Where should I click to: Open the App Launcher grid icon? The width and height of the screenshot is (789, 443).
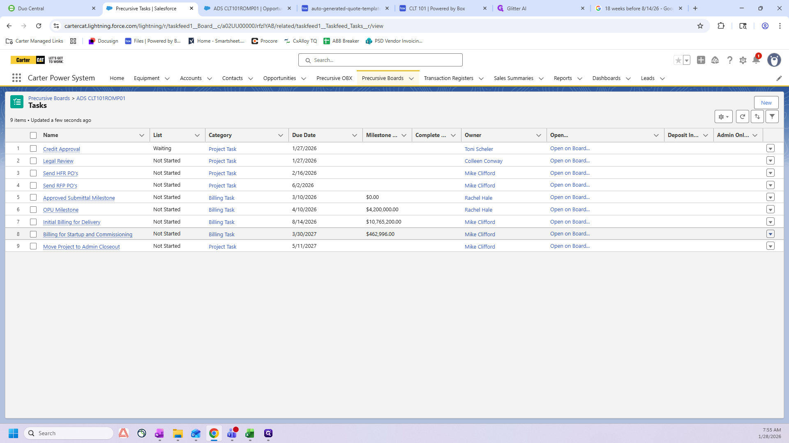pyautogui.click(x=16, y=78)
